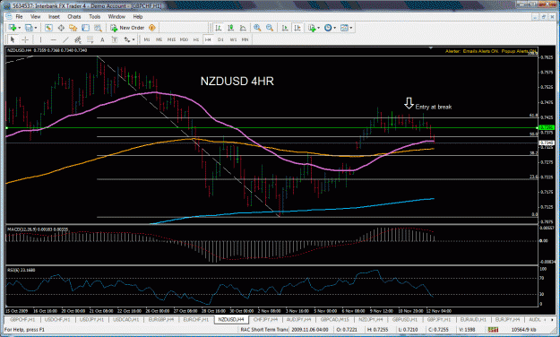The height and width of the screenshot is (337, 560).
Task: Toggle the Auto Scroll chart icon
Action: pyautogui.click(x=285, y=28)
